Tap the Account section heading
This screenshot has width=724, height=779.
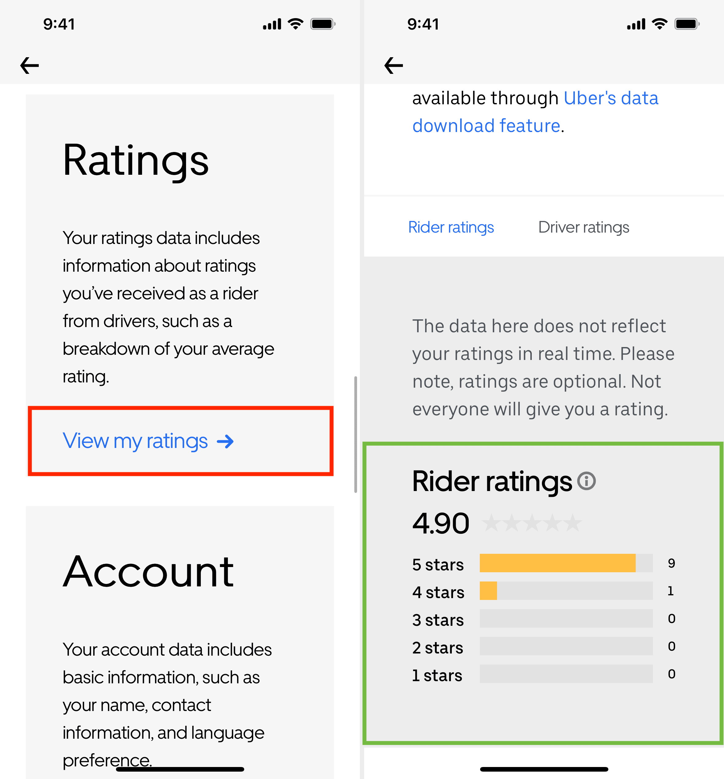(x=148, y=572)
